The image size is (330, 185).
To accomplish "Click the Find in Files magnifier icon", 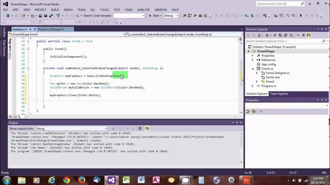I will [77, 16].
